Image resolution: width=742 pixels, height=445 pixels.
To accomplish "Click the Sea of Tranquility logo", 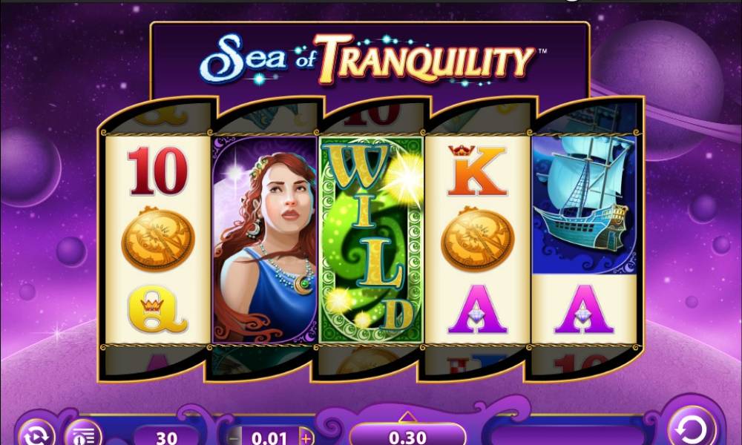I will pos(369,59).
